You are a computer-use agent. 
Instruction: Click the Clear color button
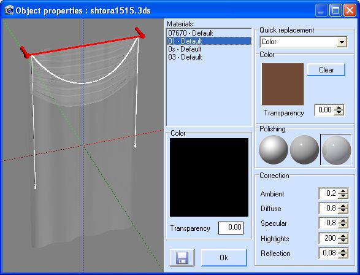(326, 70)
